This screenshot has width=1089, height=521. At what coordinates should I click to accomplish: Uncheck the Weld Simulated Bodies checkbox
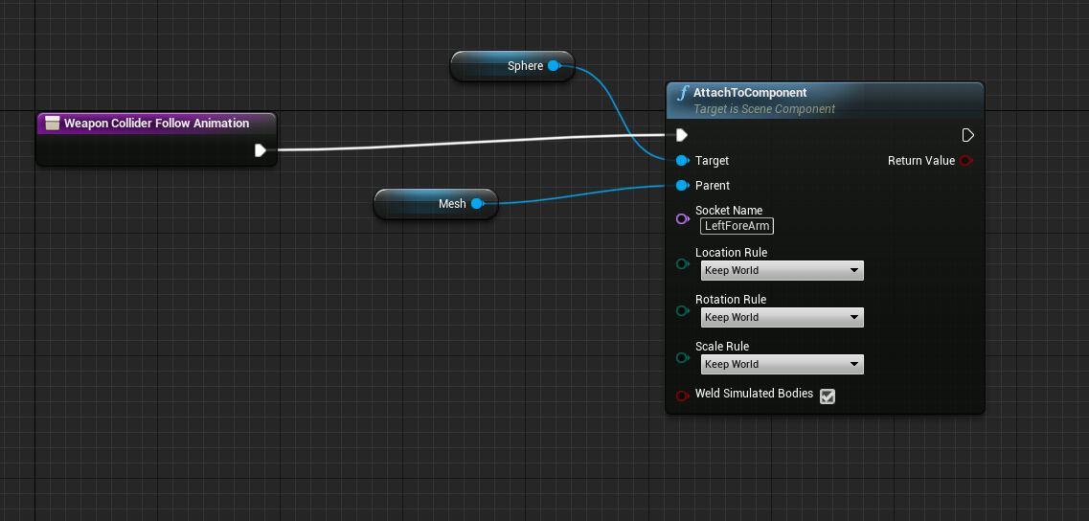tap(828, 396)
